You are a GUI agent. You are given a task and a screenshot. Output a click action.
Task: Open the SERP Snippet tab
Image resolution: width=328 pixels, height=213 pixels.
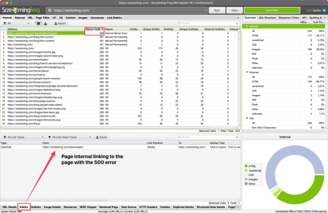88,207
